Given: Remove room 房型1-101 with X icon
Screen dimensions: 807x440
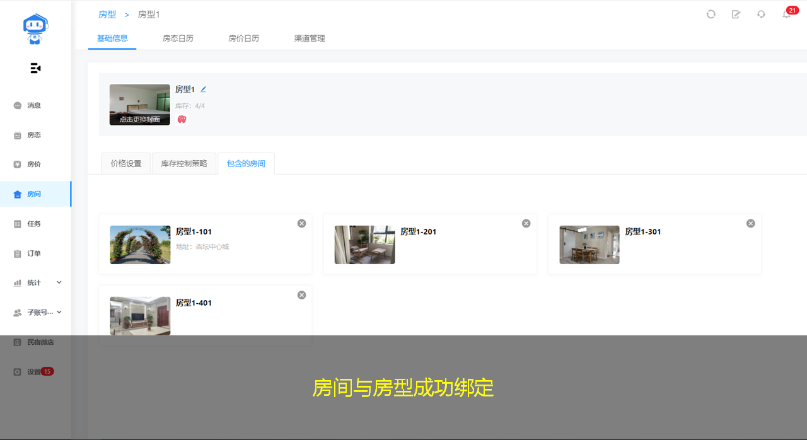Looking at the screenshot, I should 301,223.
